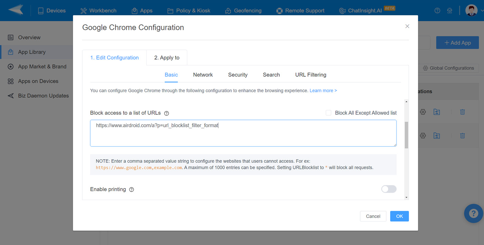Follow the Learn more link
Screen dimensions: 484x245
323,91
